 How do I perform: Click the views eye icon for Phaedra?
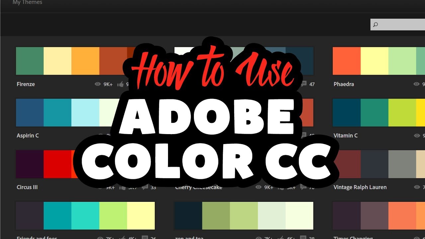(416, 84)
